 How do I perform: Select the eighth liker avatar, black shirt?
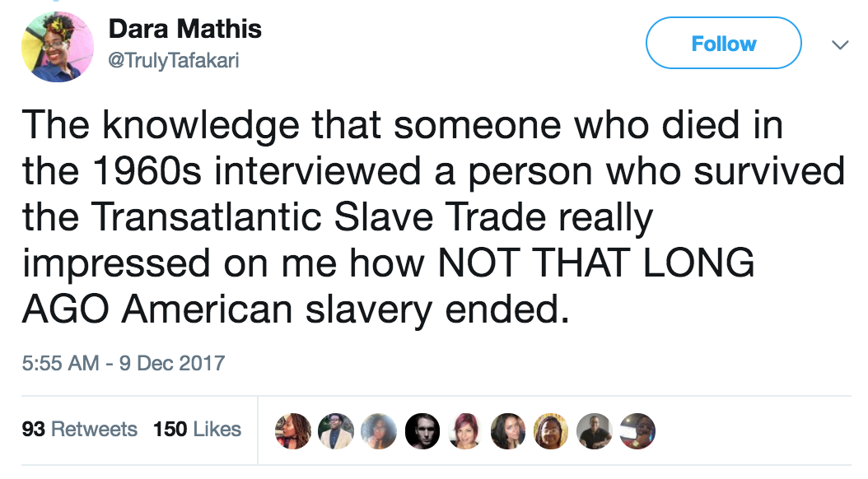click(592, 430)
